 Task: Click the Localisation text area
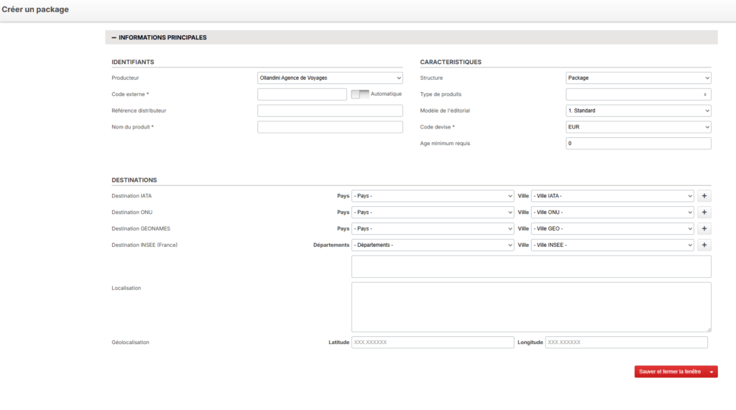pos(531,307)
